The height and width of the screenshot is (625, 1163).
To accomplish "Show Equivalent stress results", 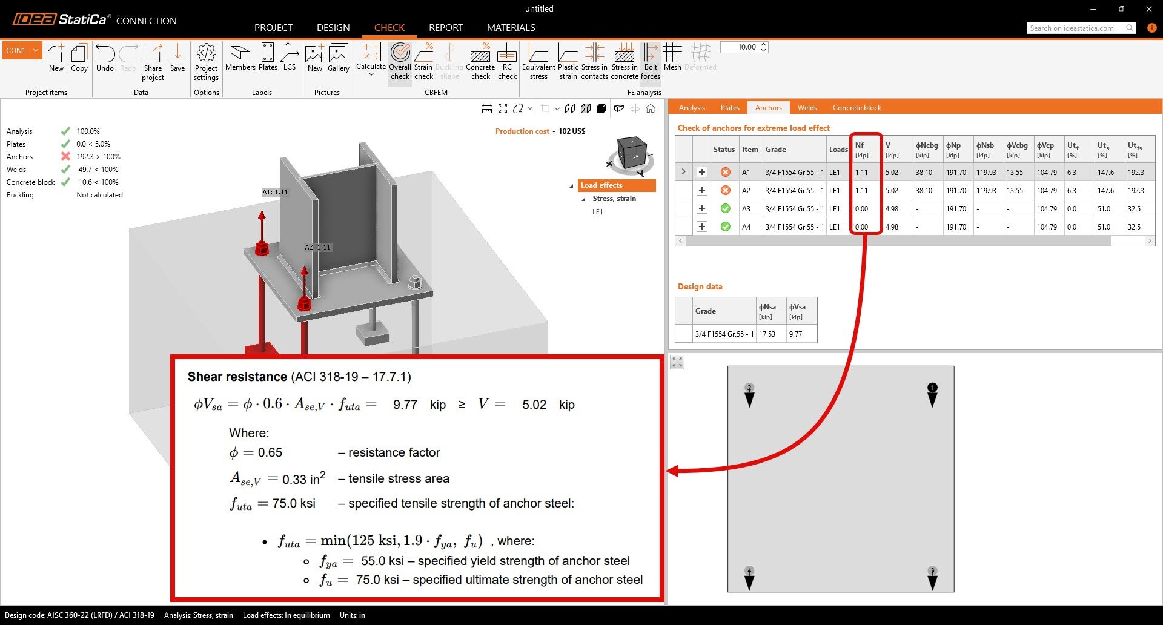I will pos(538,61).
